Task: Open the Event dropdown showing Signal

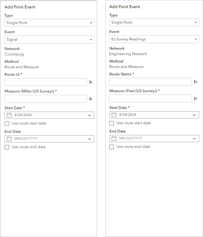Action: [x=49, y=39]
